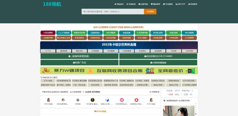The image size is (238, 116).
Task: Open the 森的云计算 blue leaf icon
Action: (x=107, y=100)
